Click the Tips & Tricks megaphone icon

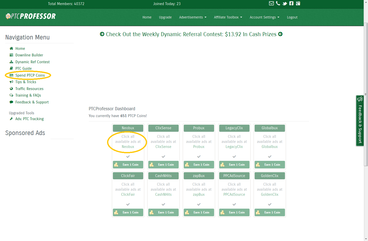[11, 82]
